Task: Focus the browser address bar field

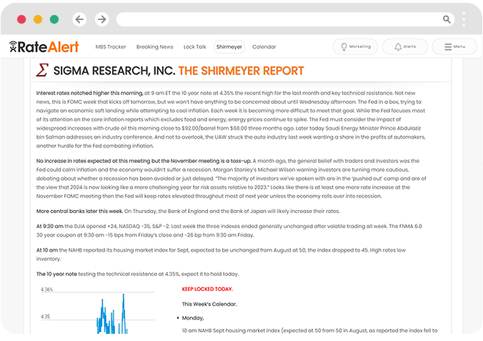Action: pyautogui.click(x=279, y=20)
